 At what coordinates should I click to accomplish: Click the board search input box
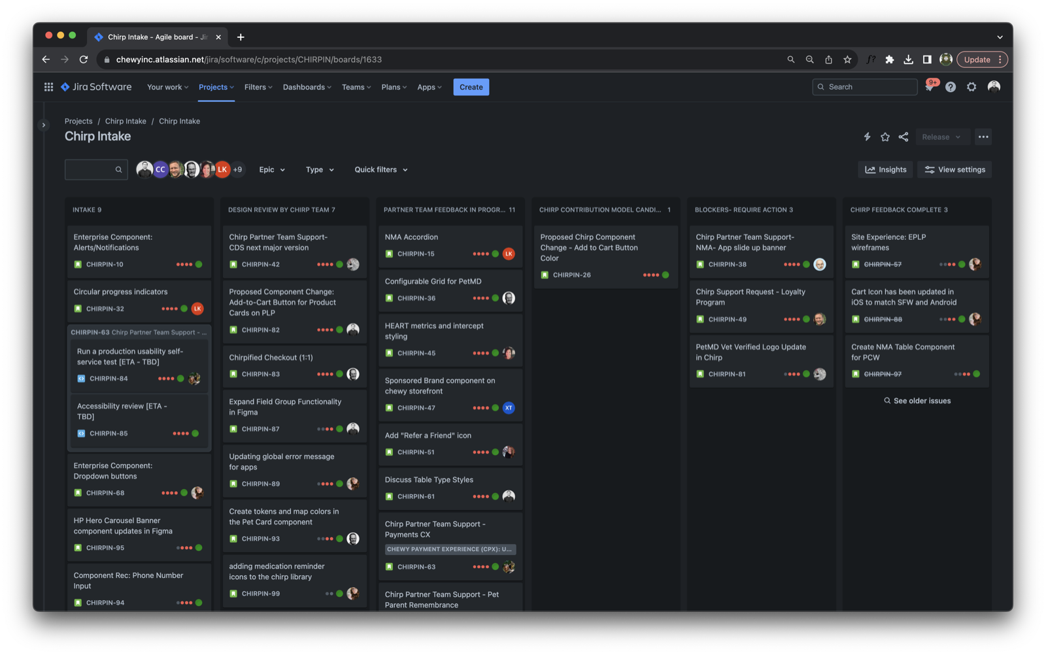[96, 169]
